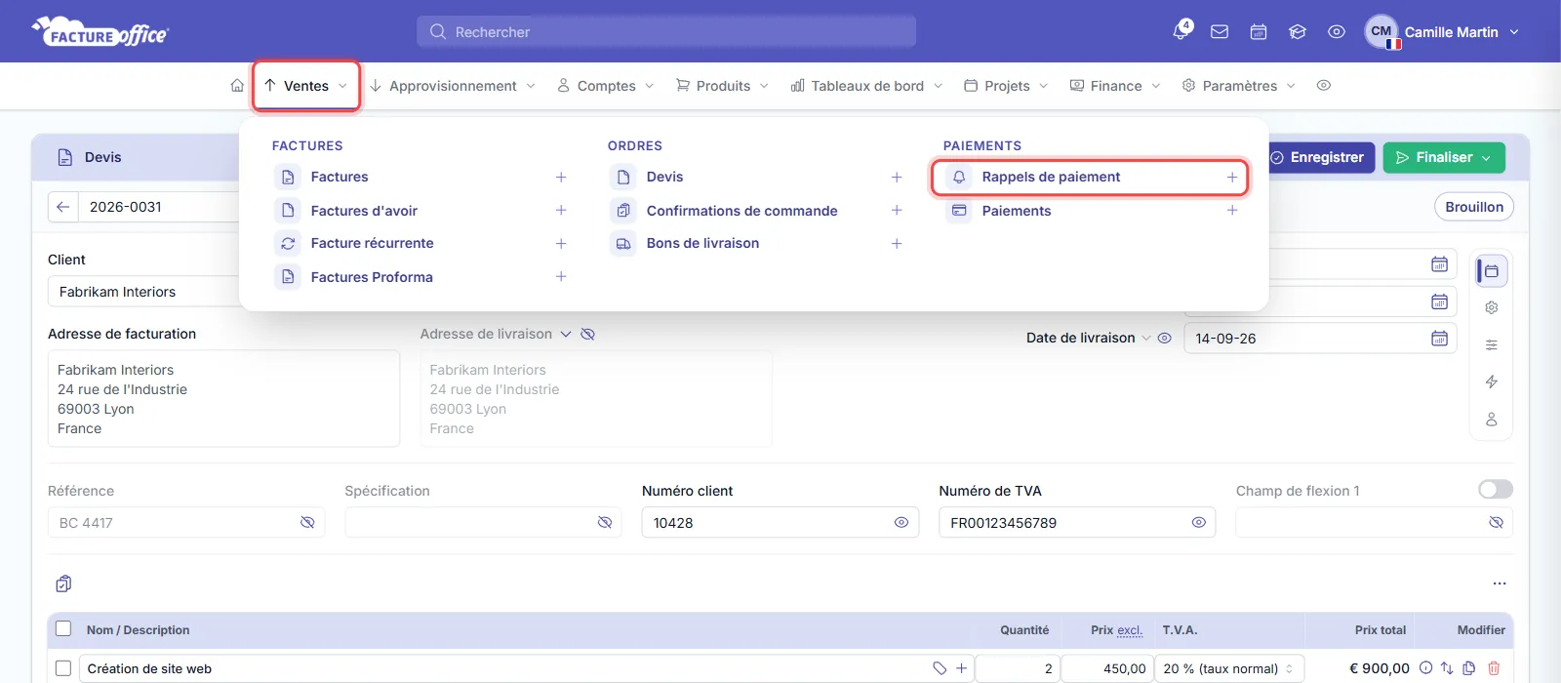Delete the Création de site web line
Viewport: 1561px width, 683px height.
coord(1494,668)
